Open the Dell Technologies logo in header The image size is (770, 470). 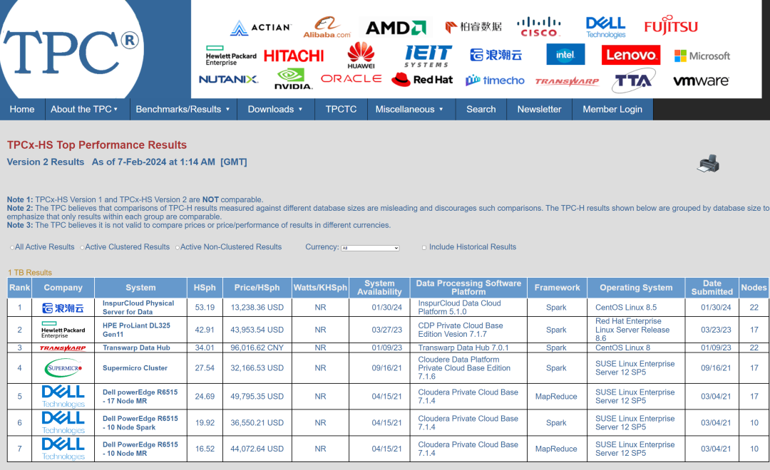605,28
